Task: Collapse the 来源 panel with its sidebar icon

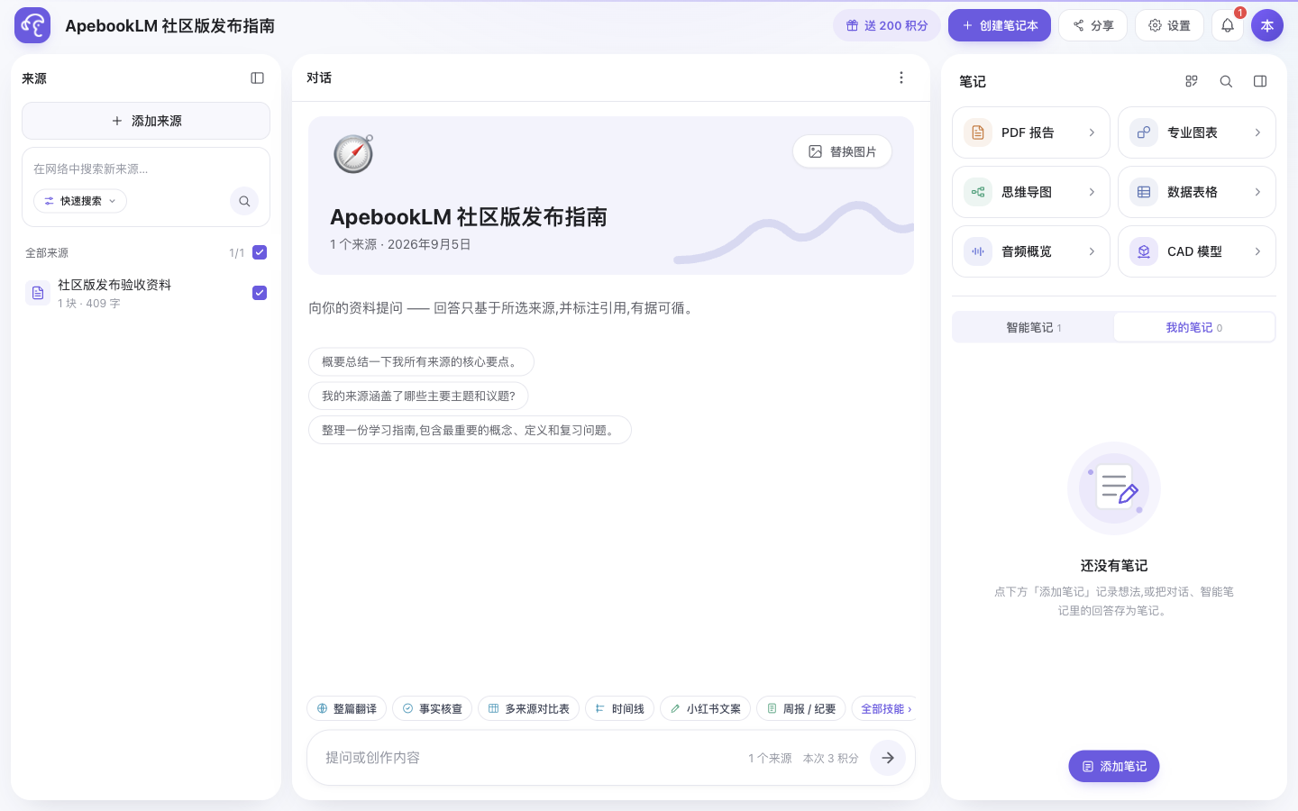Action: [x=257, y=78]
